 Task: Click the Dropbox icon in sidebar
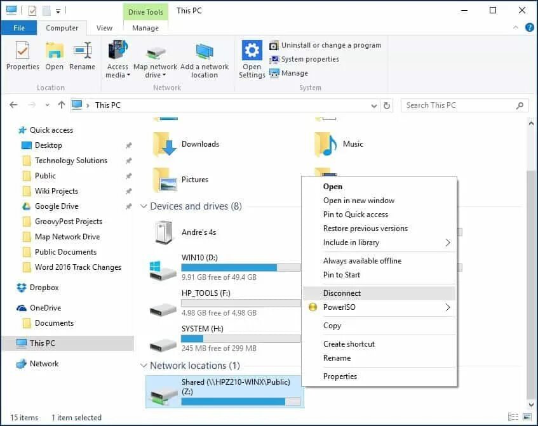point(21,288)
